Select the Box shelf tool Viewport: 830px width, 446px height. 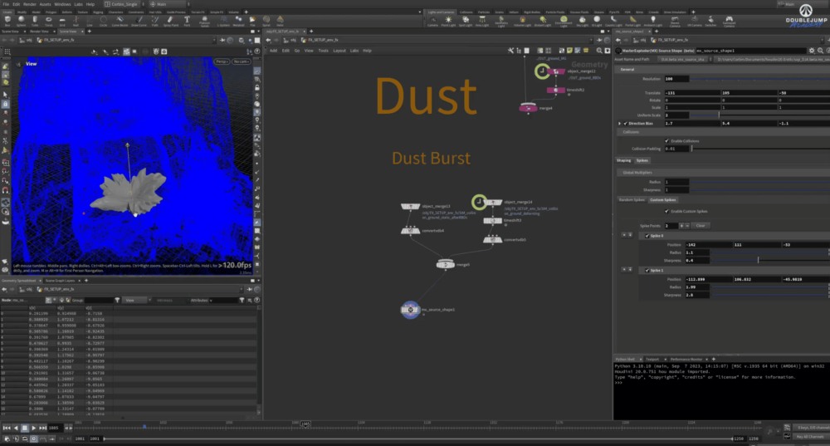7,20
